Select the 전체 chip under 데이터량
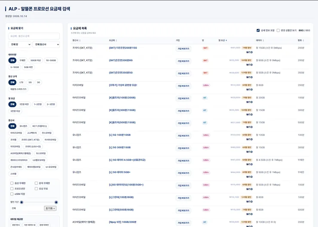This screenshot has width=318, height=227. tap(12, 60)
